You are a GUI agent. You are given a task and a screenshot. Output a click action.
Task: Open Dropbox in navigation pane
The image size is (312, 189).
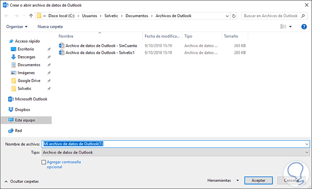click(23, 109)
